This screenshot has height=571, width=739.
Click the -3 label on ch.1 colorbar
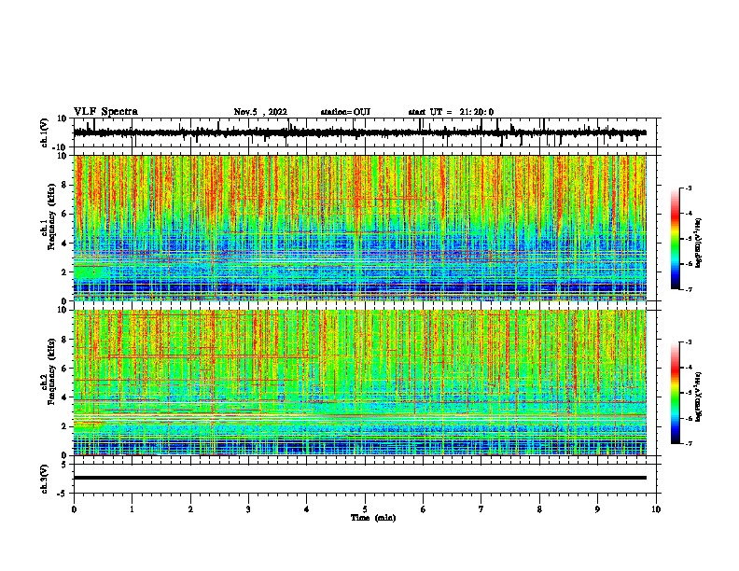click(x=689, y=188)
